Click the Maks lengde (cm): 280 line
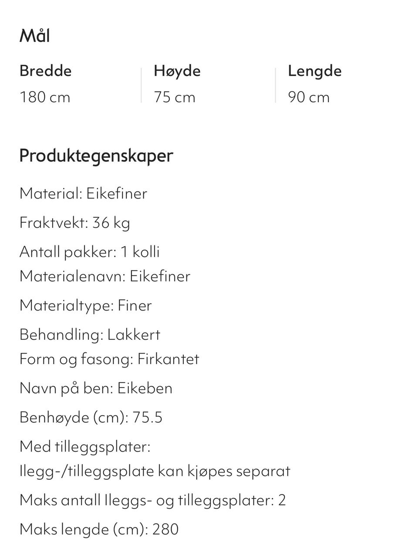 pyautogui.click(x=99, y=529)
